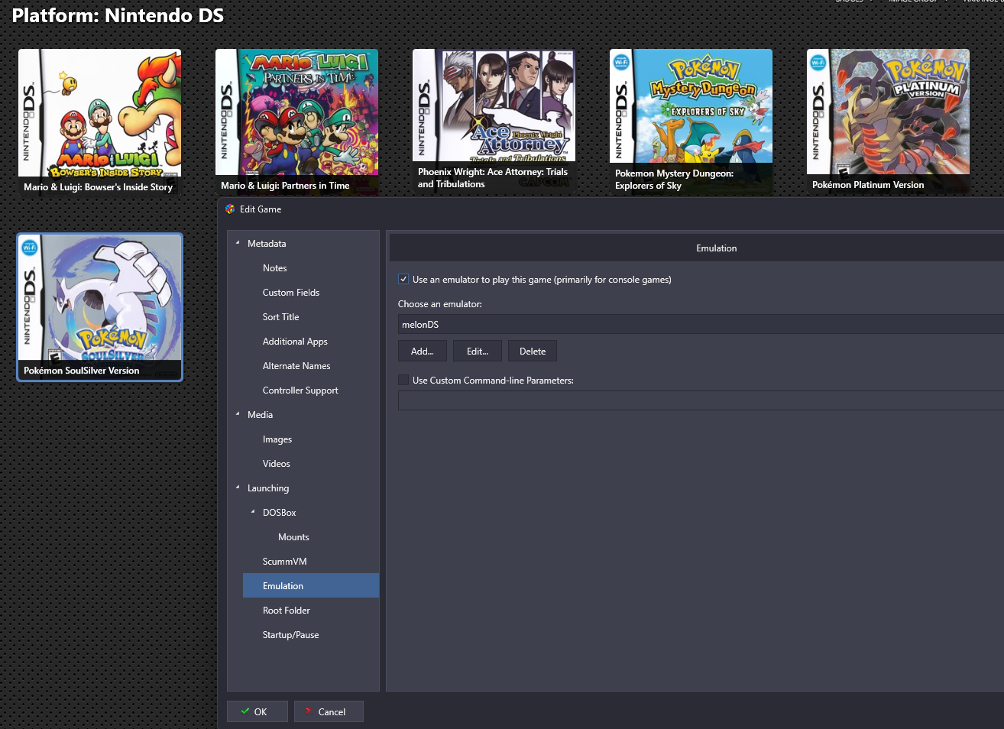Select Pokemon Mystery Dungeon Explorers of Sky cover

691,121
